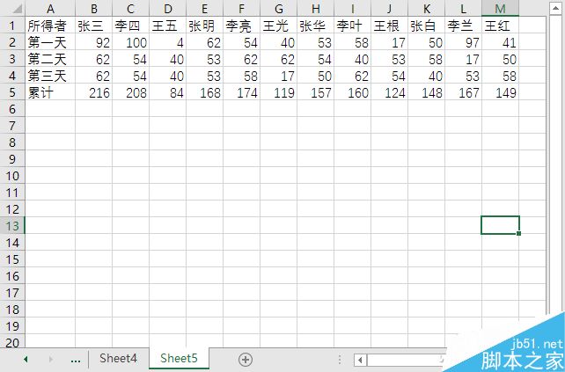Select cell with name 张三

tap(93, 26)
